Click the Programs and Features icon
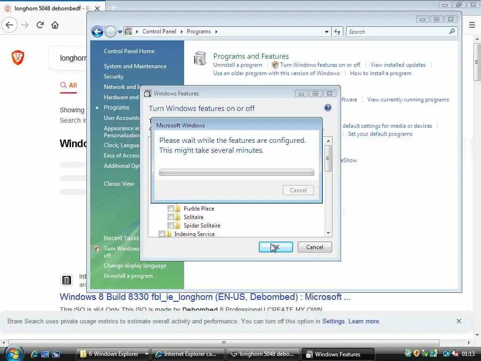Viewport: 481px width, 361px height. click(x=200, y=58)
